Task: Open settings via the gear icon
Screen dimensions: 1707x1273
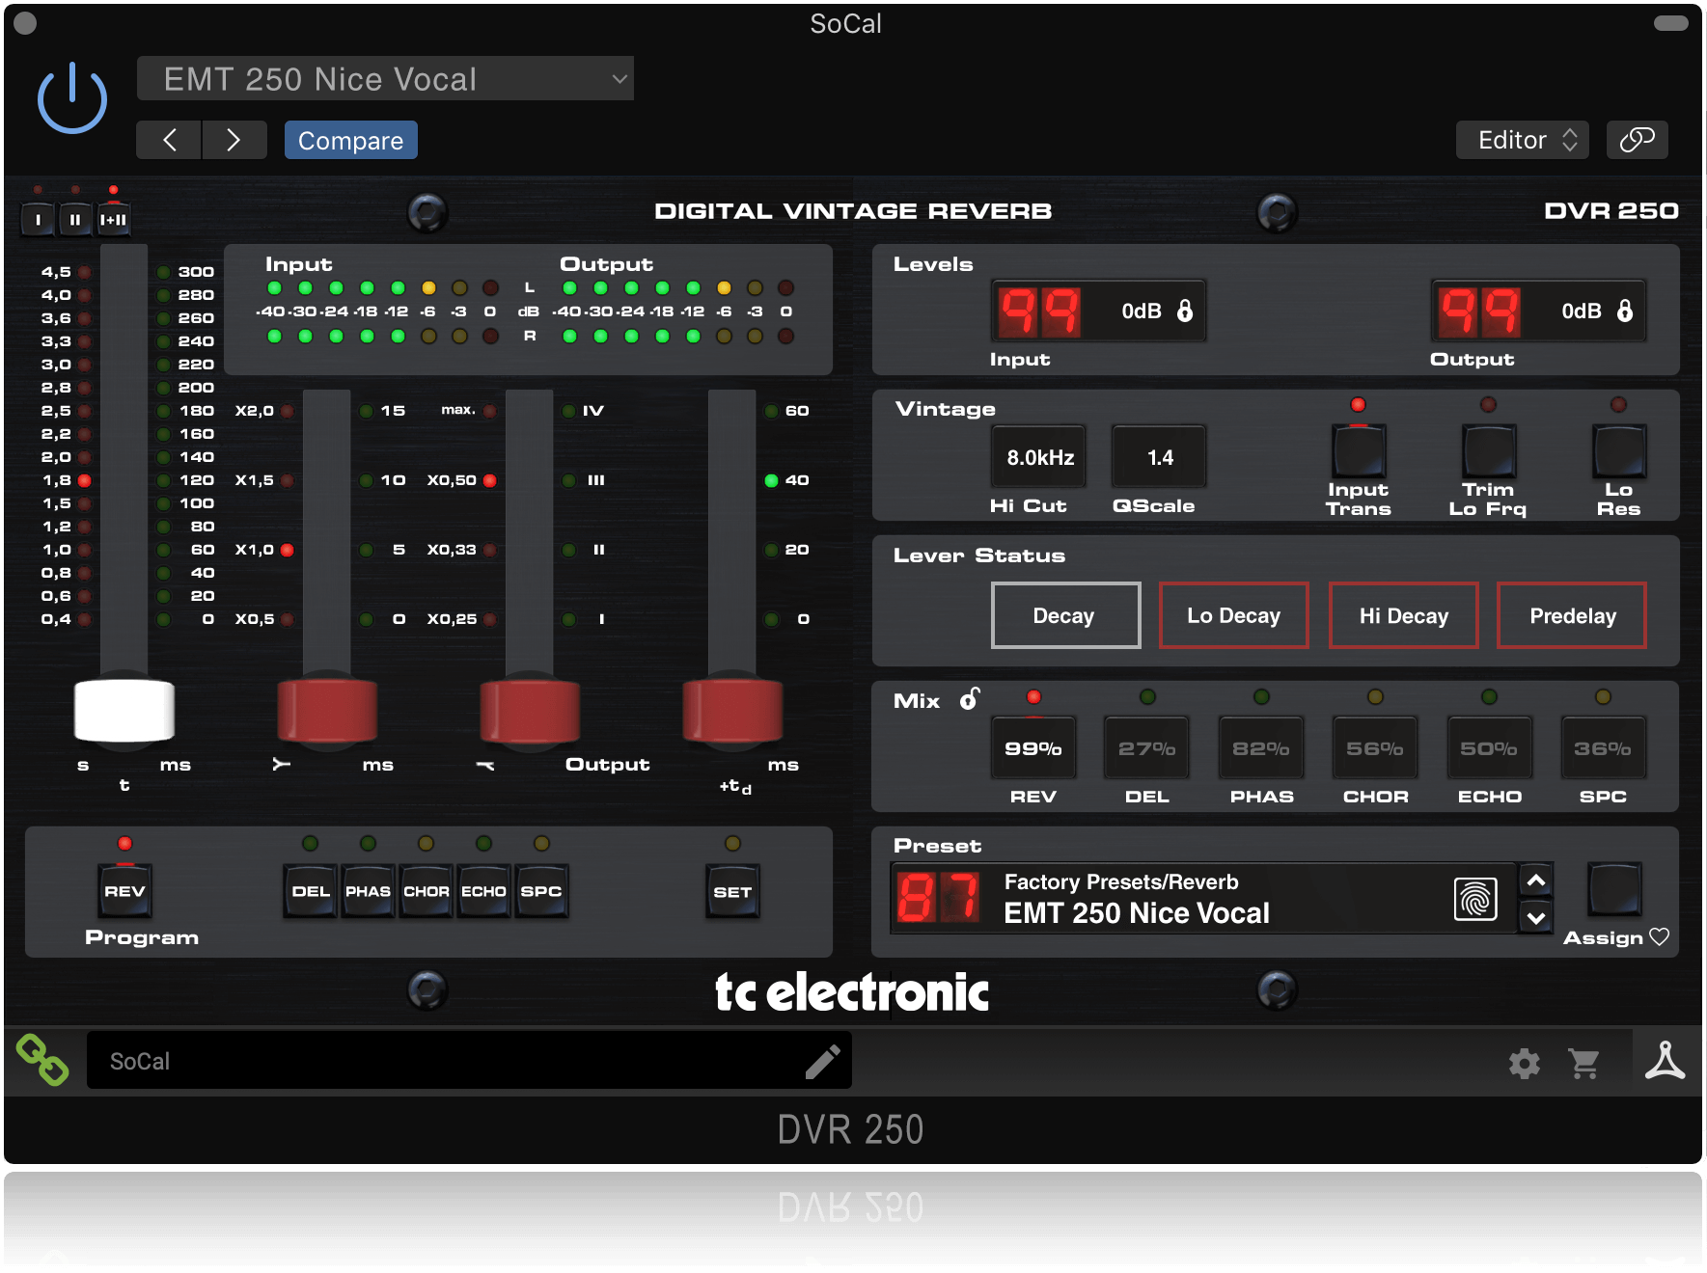Action: pos(1525,1064)
